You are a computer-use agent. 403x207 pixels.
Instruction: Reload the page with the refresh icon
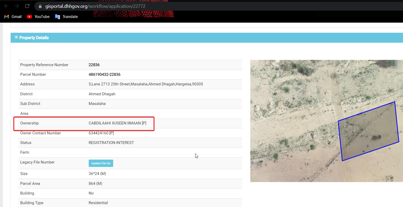click(27, 6)
